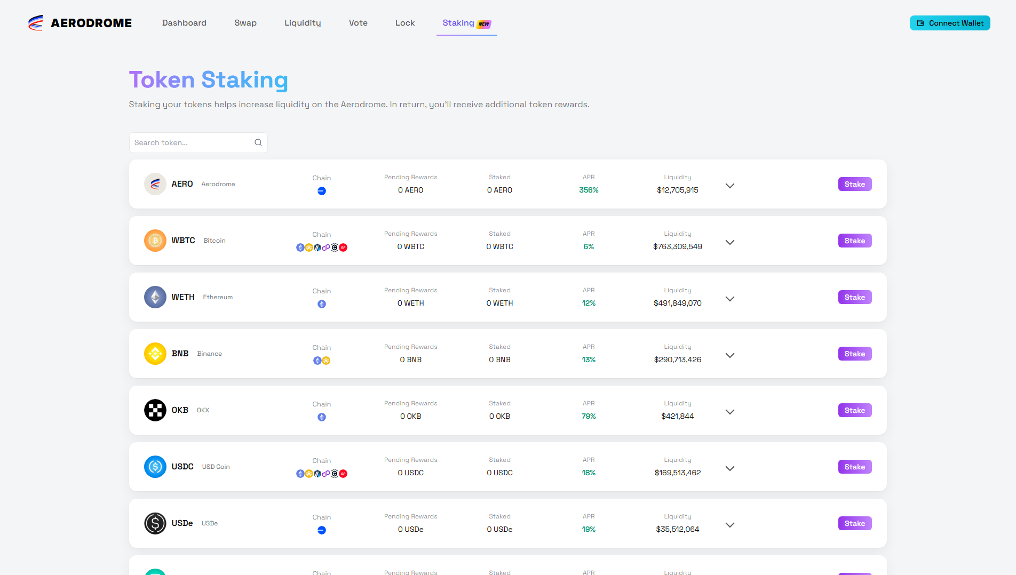Click the magnifier icon in the token search box
1016x575 pixels.
click(x=258, y=142)
